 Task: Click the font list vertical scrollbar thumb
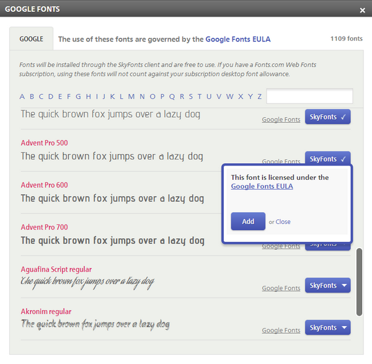click(359, 282)
